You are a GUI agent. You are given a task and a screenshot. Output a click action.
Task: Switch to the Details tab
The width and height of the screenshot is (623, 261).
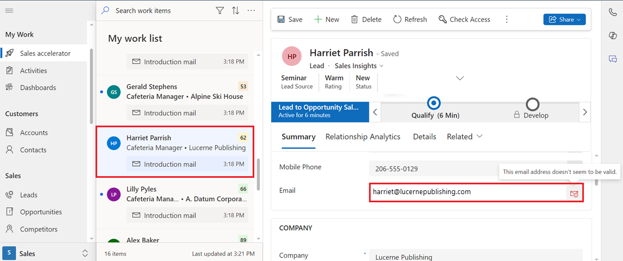425,136
